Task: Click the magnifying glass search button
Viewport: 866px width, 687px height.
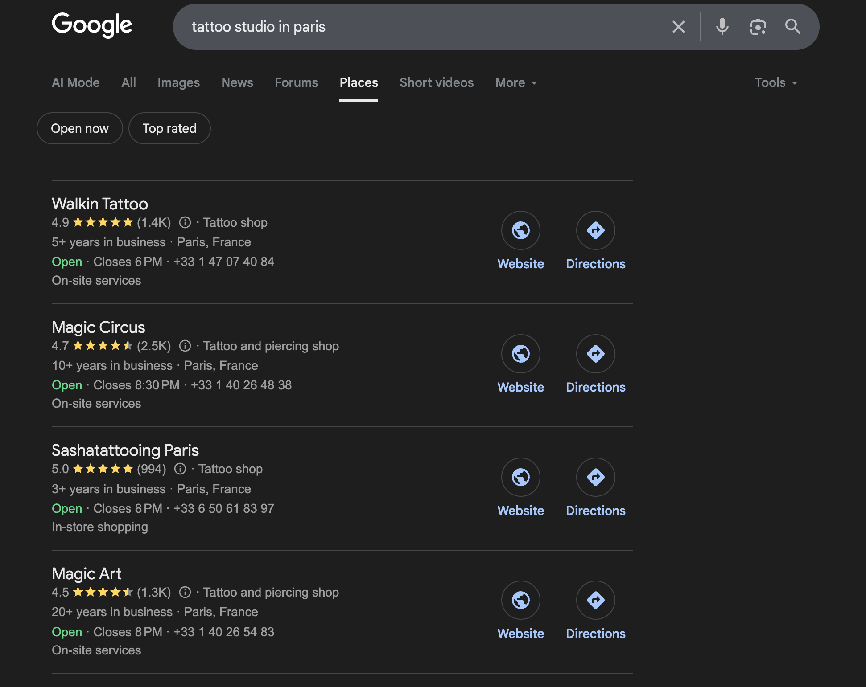Action: [x=792, y=27]
